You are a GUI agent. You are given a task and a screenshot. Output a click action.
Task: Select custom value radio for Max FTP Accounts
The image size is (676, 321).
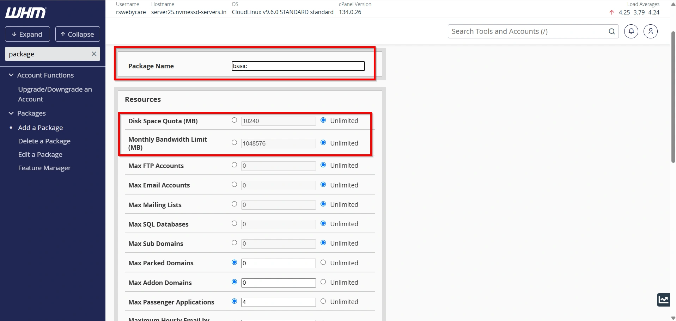[234, 165]
